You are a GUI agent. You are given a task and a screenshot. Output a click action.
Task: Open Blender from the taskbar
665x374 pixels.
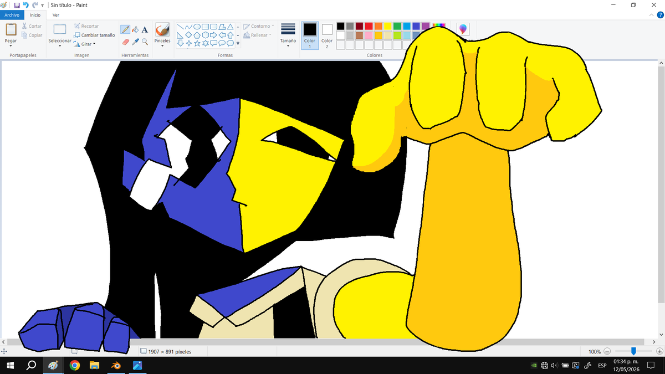116,365
